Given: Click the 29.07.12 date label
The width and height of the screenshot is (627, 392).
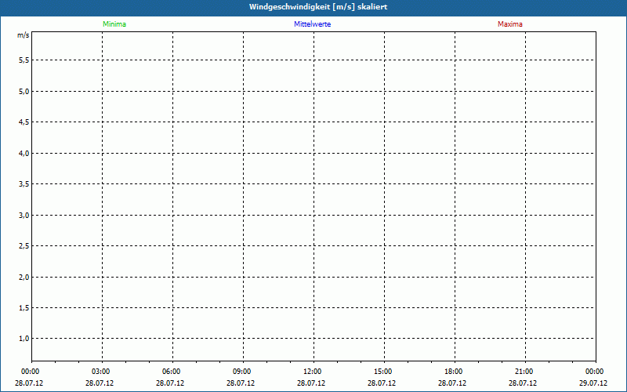Looking at the screenshot, I should (x=593, y=383).
